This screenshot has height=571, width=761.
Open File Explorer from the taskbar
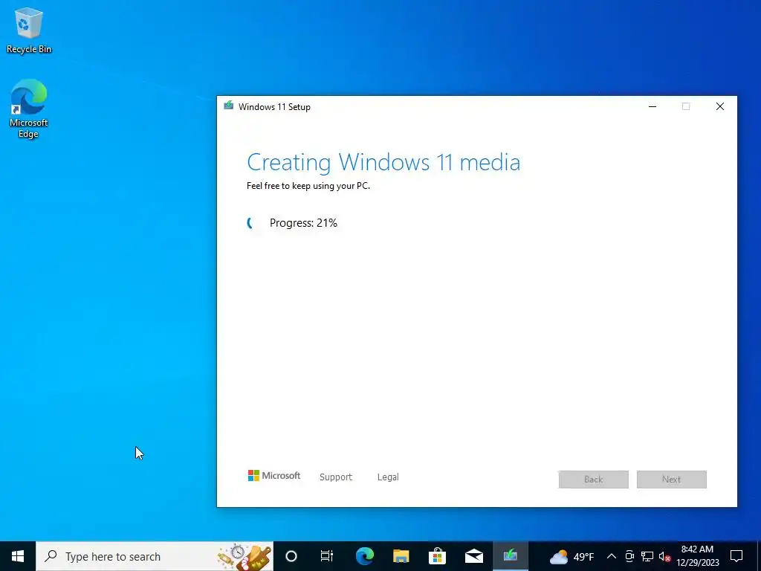(x=401, y=556)
